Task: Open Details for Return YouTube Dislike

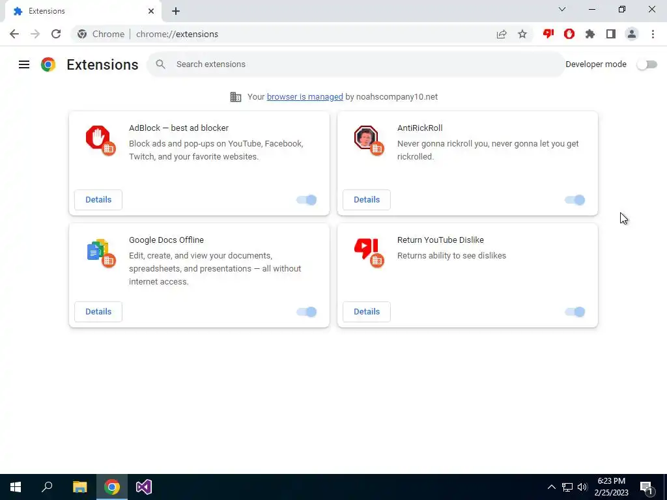Action: pos(367,312)
